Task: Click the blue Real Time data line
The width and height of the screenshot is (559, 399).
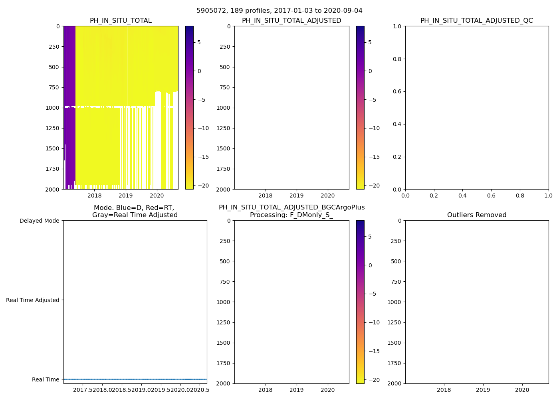Action: (135, 379)
